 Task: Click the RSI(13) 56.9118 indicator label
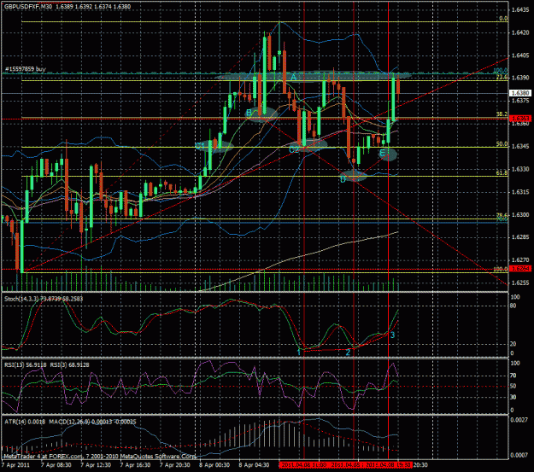coord(25,364)
